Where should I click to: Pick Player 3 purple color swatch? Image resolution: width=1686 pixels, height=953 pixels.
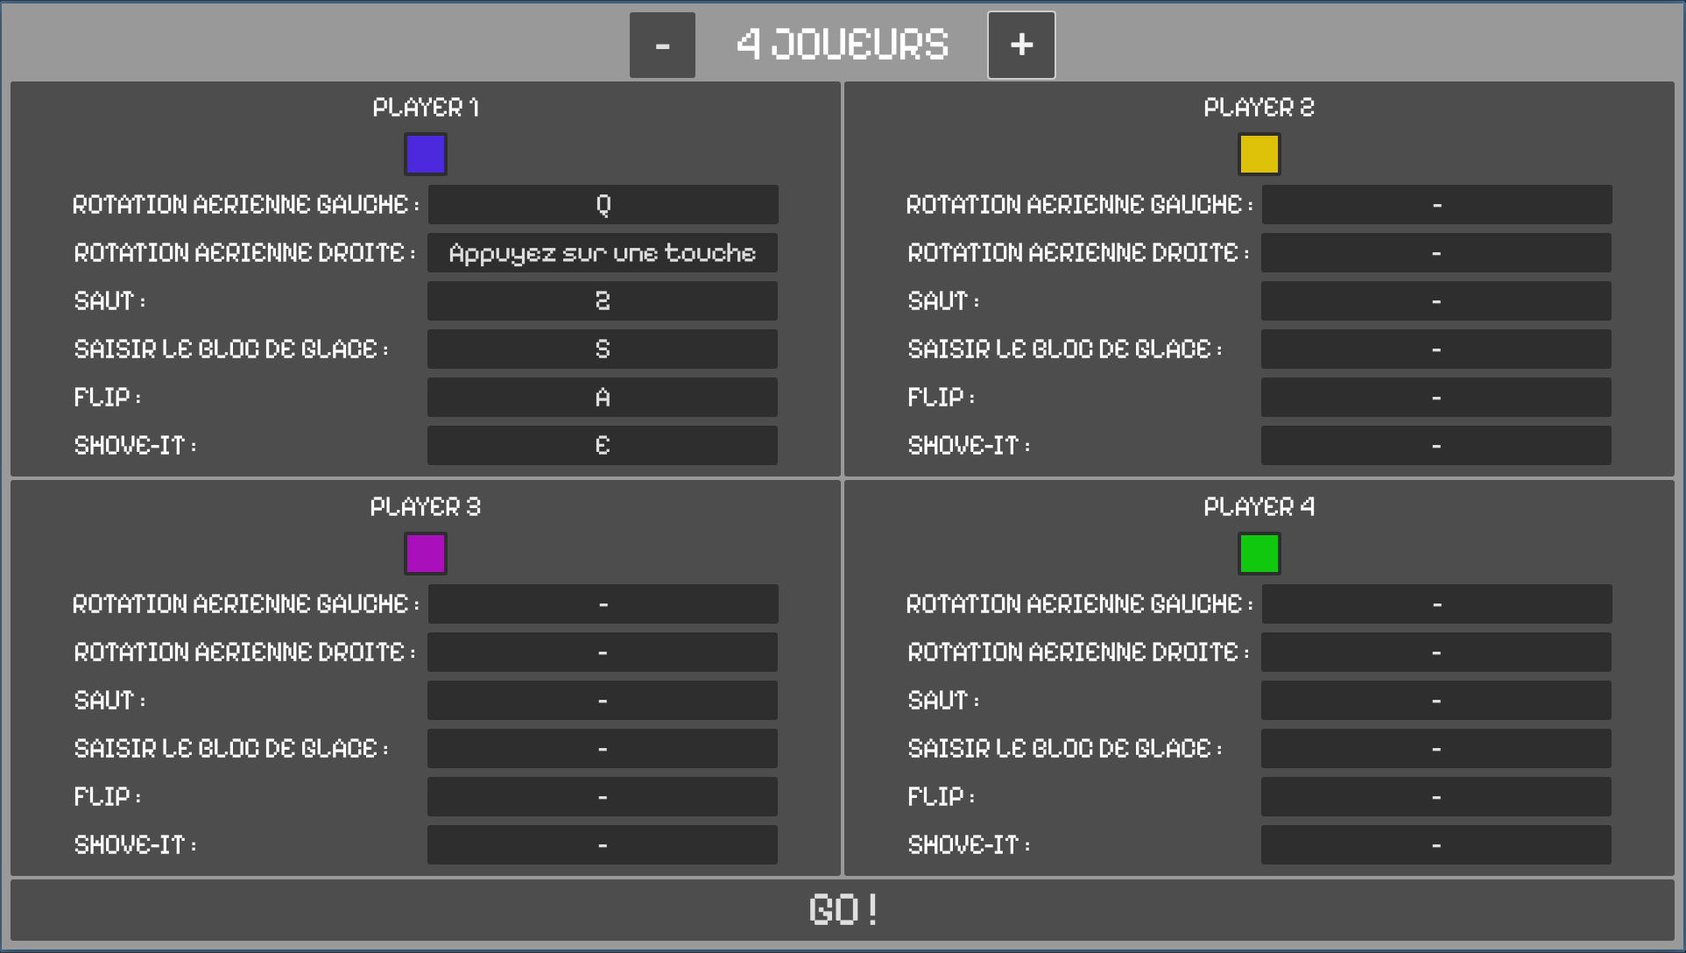426,554
